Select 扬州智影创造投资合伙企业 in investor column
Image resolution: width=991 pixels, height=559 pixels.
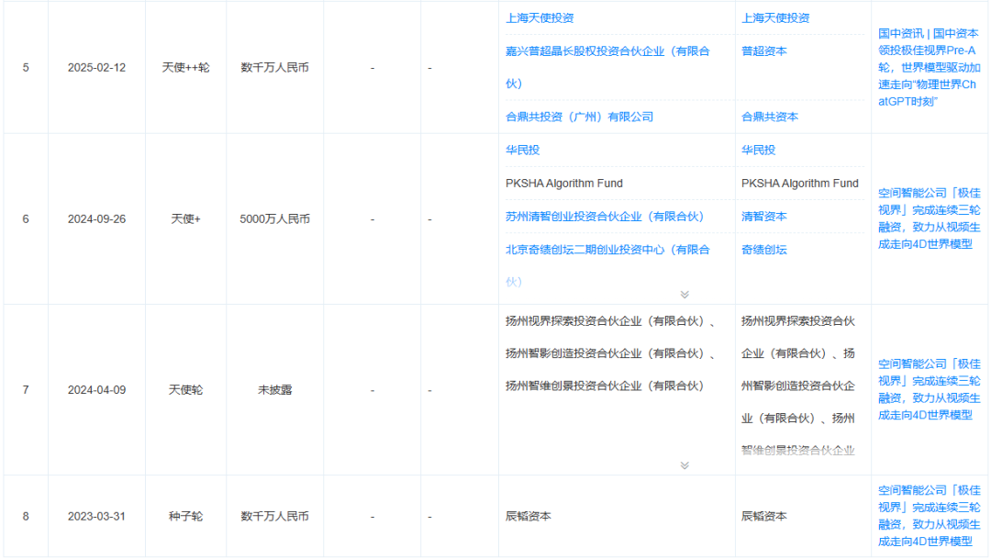[x=604, y=353]
